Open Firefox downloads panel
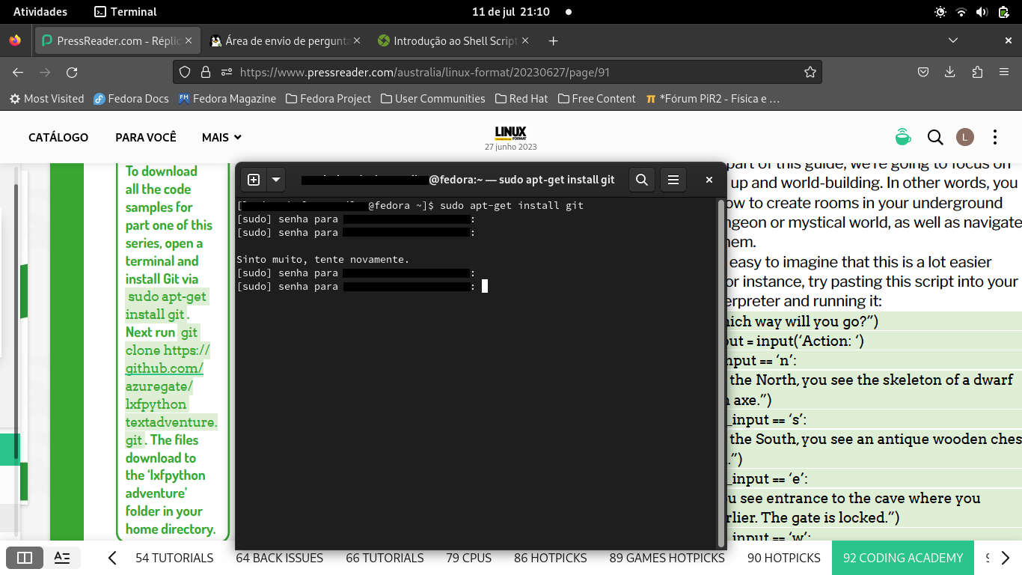This screenshot has width=1022, height=575. [x=950, y=73]
